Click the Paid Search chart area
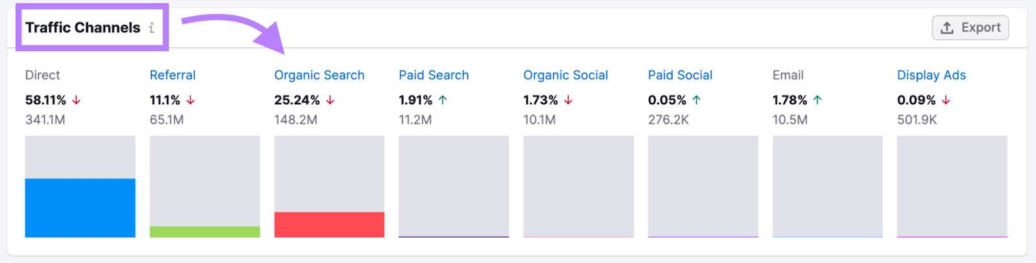The width and height of the screenshot is (1036, 263). pyautogui.click(x=454, y=187)
